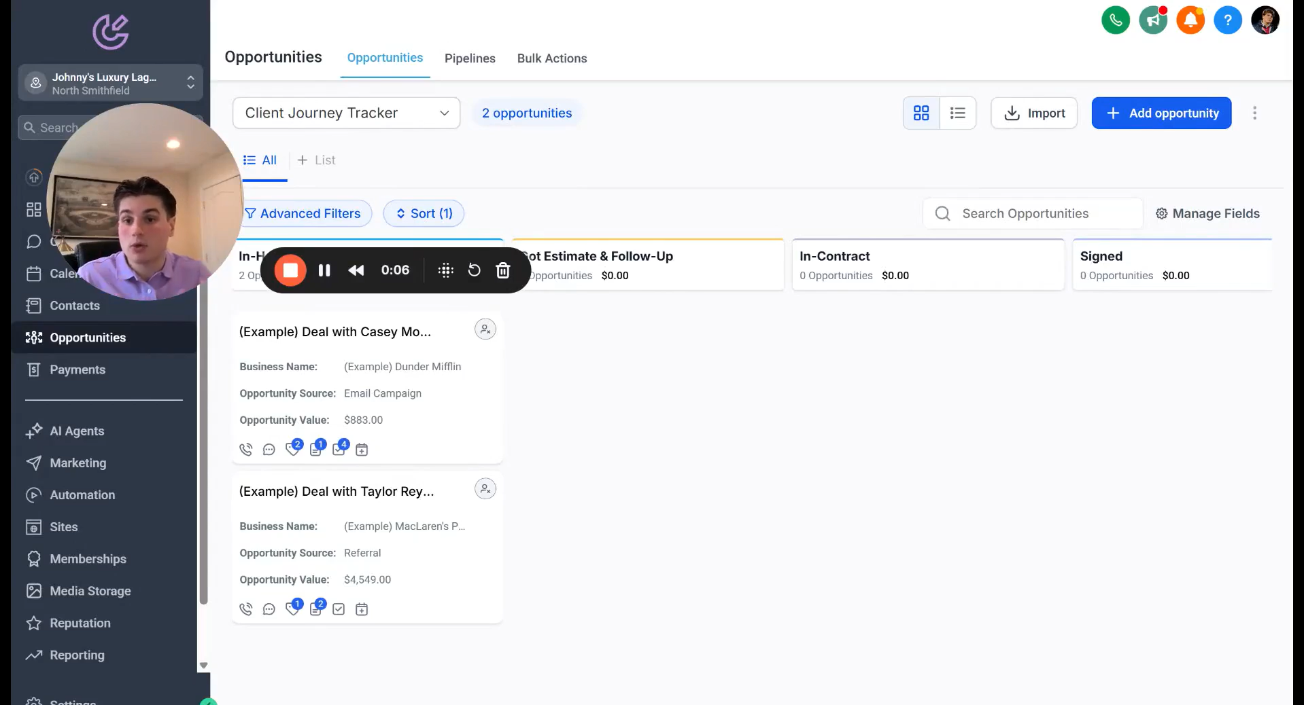The width and height of the screenshot is (1304, 705).
Task: Add a new List tab
Action: click(x=316, y=160)
